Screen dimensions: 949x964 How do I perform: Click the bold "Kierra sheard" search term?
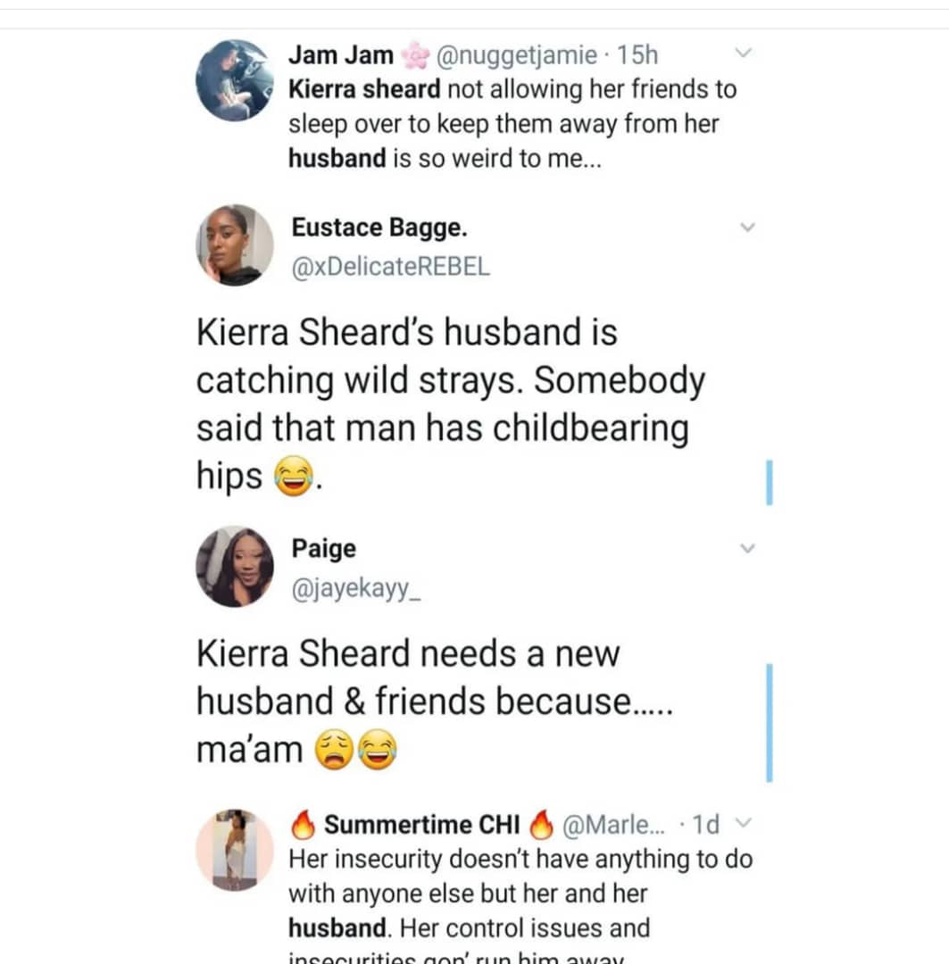[363, 89]
